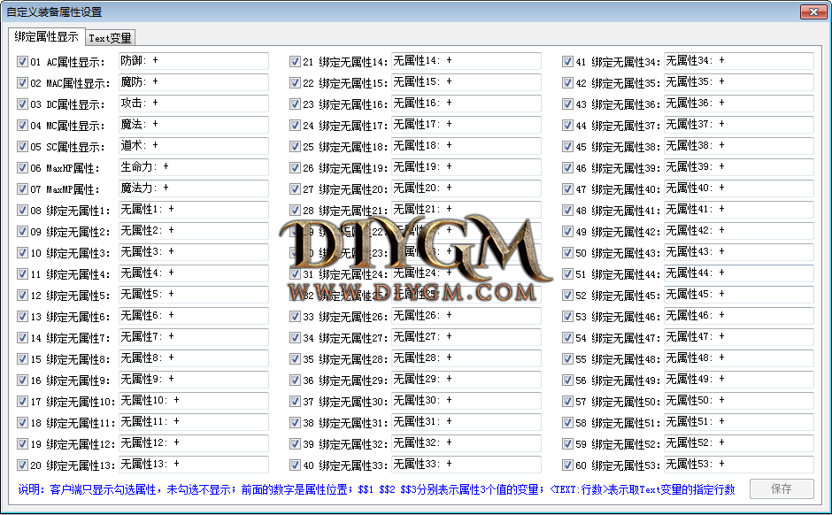Click the 无属性53: + input field
The height and width of the screenshot is (515, 832).
pyautogui.click(x=739, y=464)
